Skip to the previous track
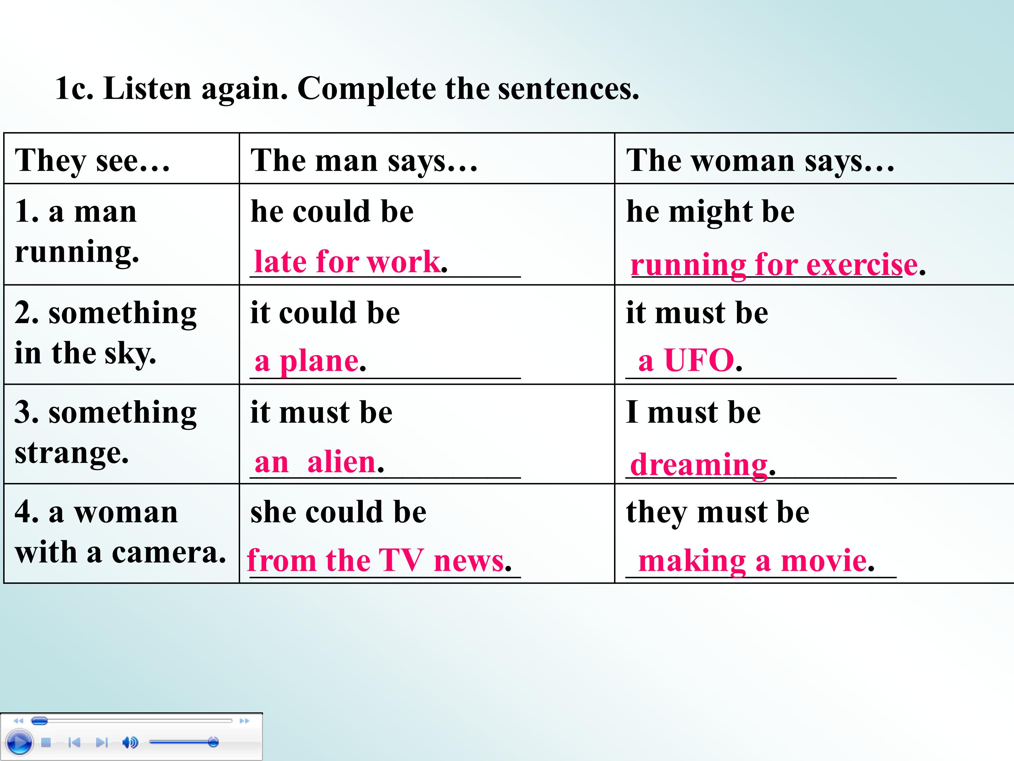Screen dimensions: 1014x761 (x=74, y=742)
